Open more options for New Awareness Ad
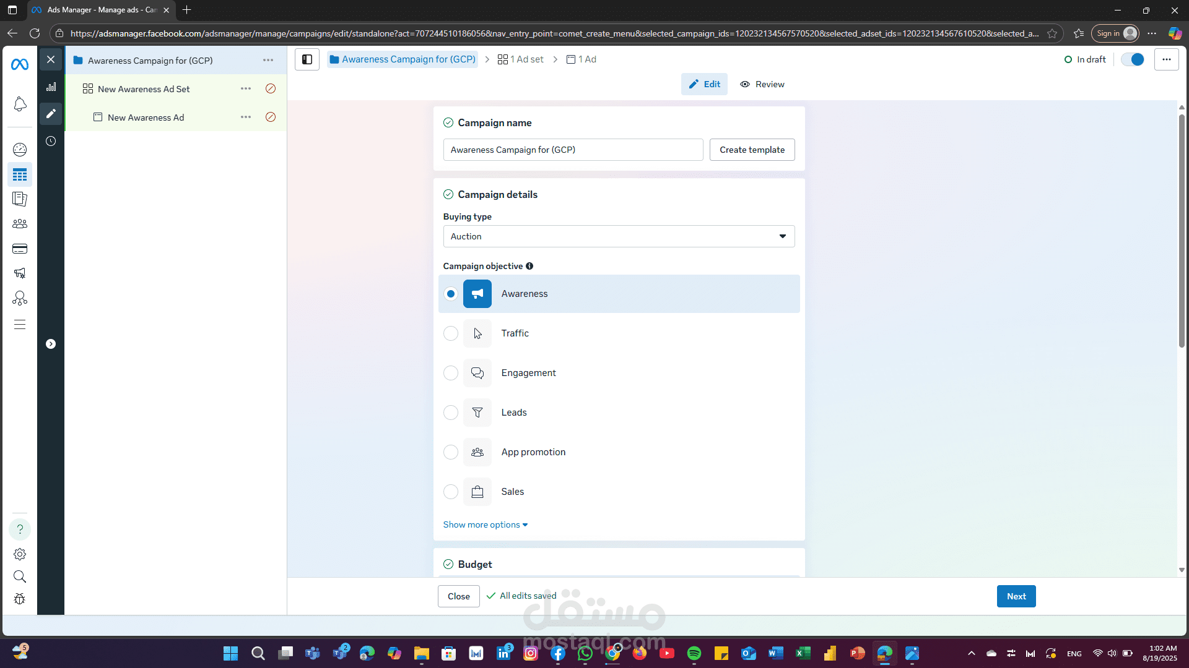Screen dimensions: 1189x668 click(x=246, y=117)
